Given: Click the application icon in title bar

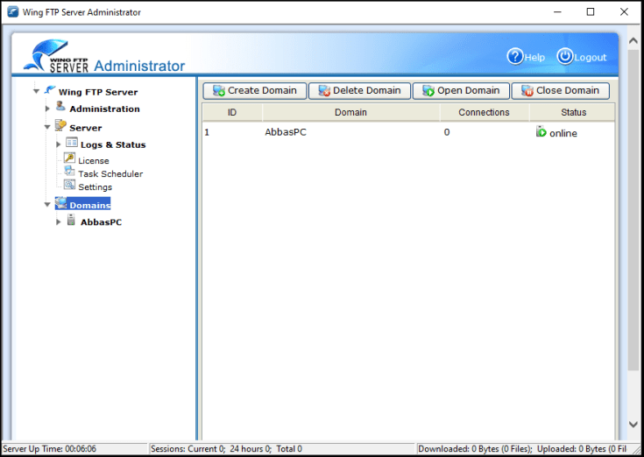Looking at the screenshot, I should coord(13,12).
